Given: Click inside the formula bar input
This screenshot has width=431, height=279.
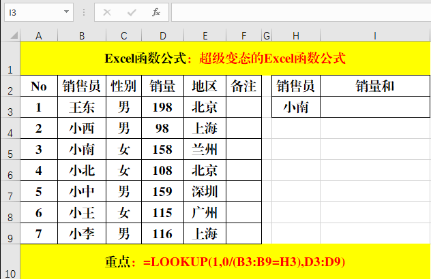Looking at the screenshot, I should [x=301, y=12].
